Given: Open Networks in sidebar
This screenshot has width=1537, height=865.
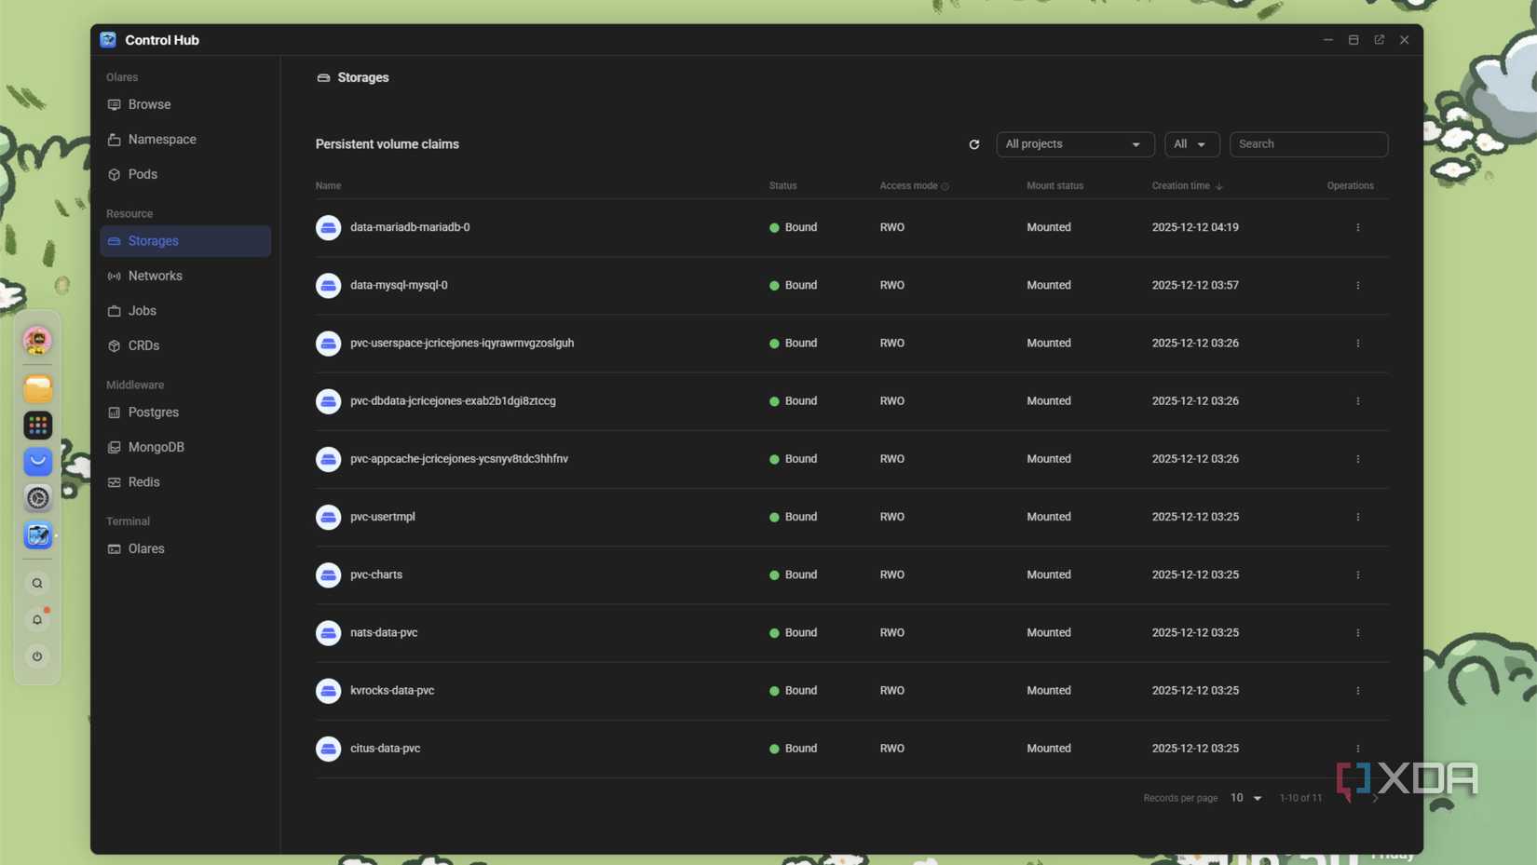Looking at the screenshot, I should pos(185,276).
